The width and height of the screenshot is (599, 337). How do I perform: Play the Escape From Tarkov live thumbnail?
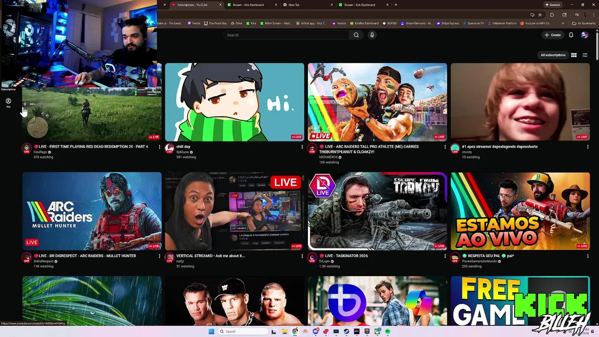click(x=377, y=211)
